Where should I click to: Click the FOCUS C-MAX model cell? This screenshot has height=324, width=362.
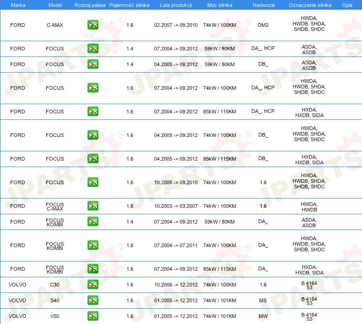[55, 206]
